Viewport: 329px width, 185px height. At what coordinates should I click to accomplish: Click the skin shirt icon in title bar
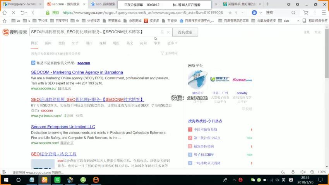click(x=298, y=4)
